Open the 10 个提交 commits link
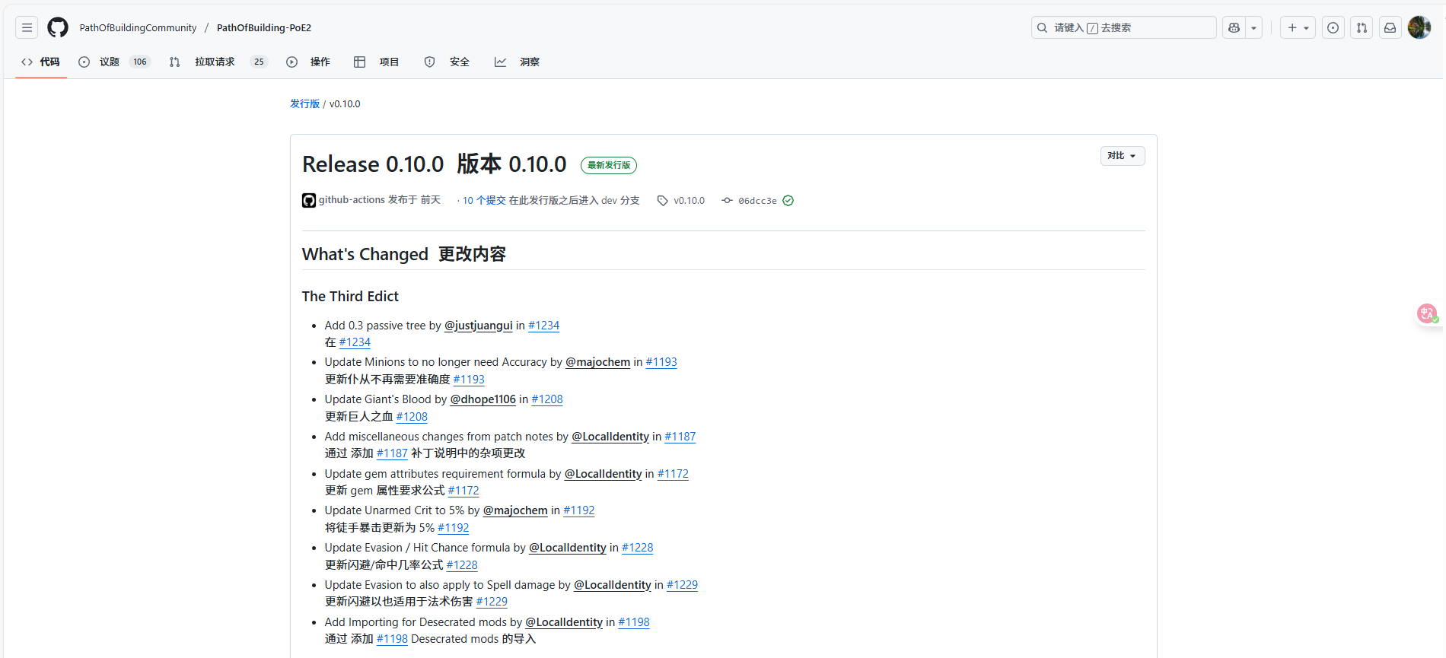This screenshot has height=658, width=1446. pos(484,201)
